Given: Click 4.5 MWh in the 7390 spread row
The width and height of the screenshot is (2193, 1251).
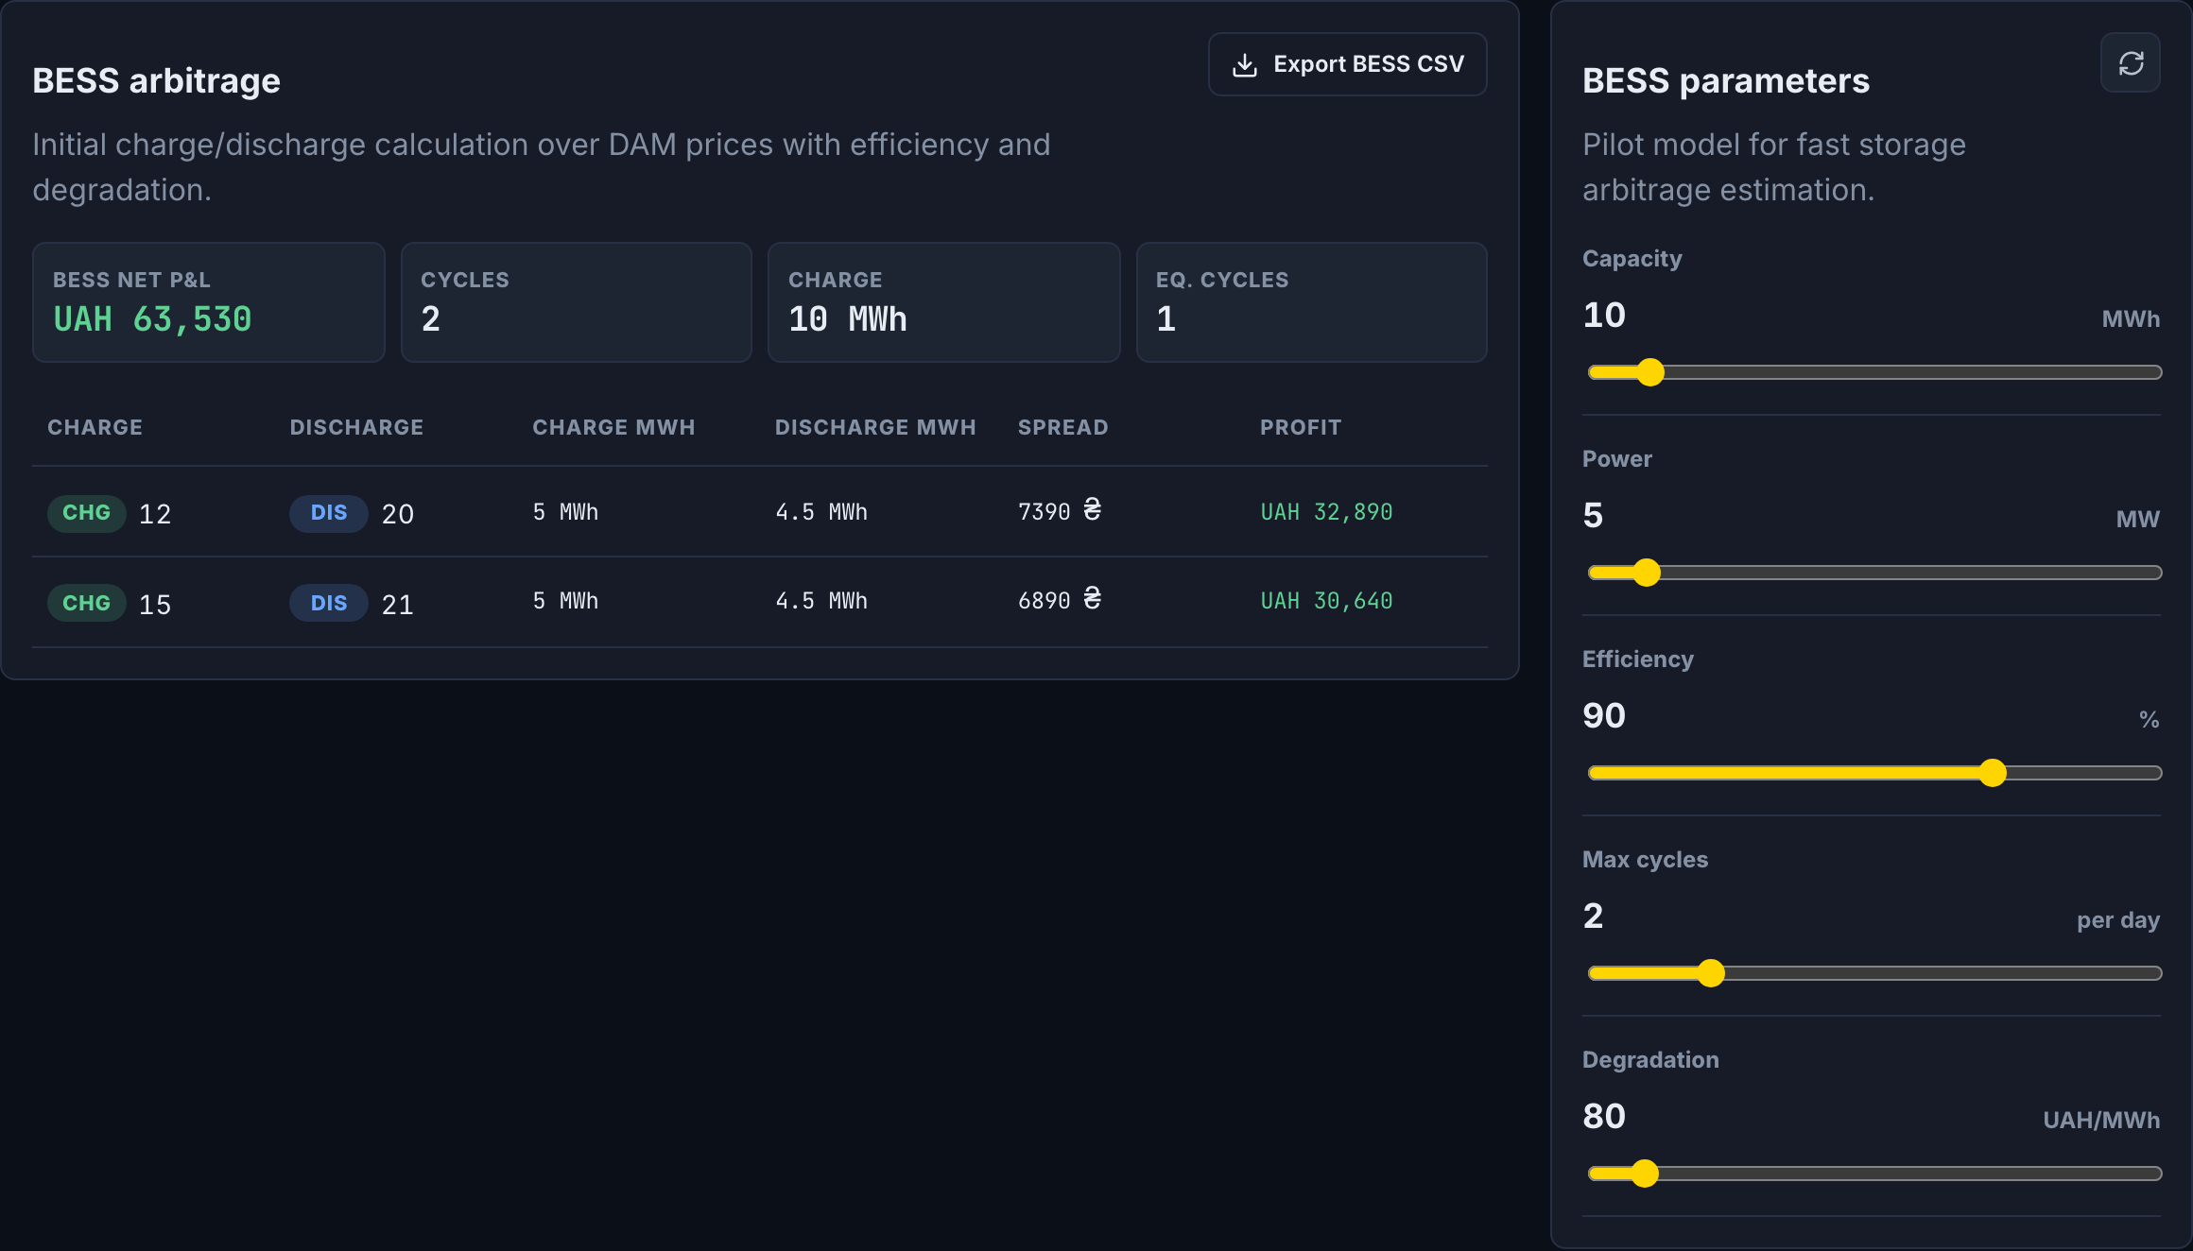Looking at the screenshot, I should click(821, 512).
